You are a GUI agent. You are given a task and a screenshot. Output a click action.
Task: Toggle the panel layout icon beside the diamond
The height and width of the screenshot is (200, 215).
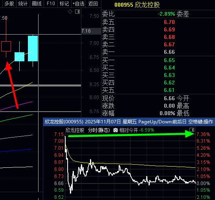77,12
